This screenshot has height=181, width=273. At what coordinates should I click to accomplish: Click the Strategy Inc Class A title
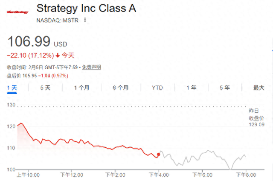coord(87,9)
